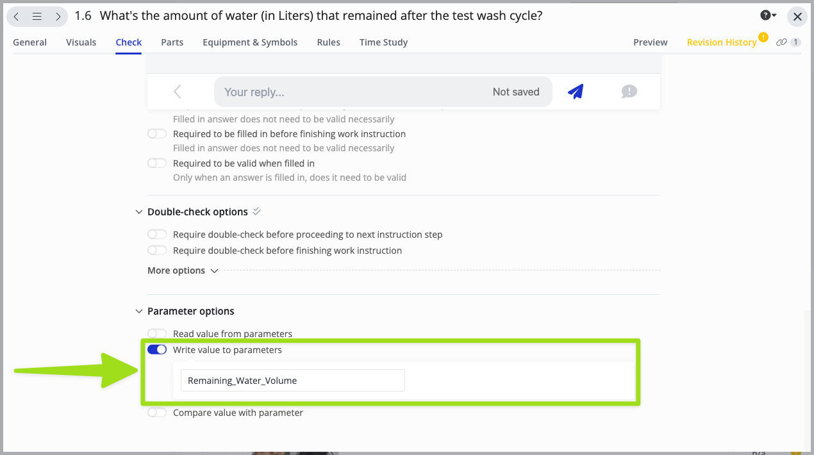Collapse the Parameter options section
Image resolution: width=814 pixels, height=455 pixels.
pos(138,311)
